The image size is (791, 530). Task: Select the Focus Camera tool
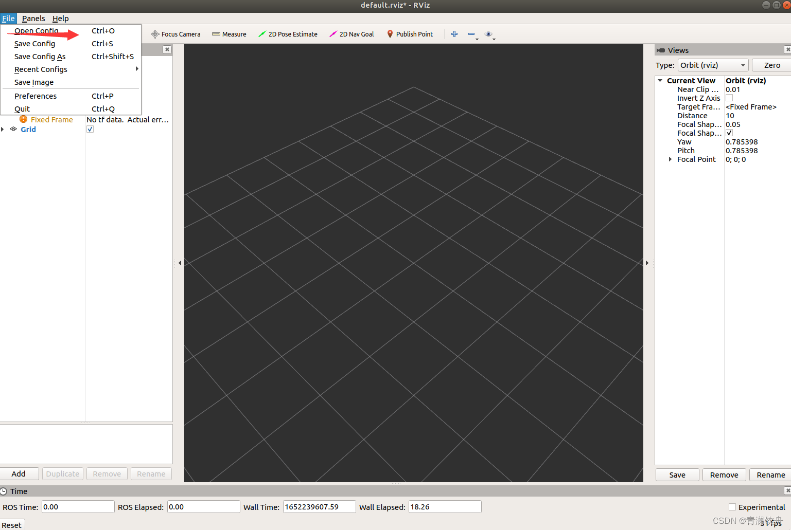[175, 34]
